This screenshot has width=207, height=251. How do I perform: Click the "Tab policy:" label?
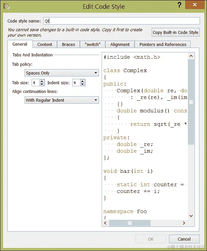coord(22,64)
